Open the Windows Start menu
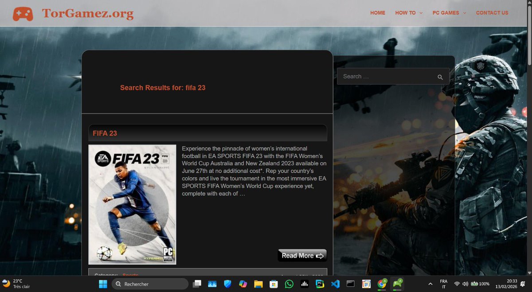 pyautogui.click(x=103, y=284)
